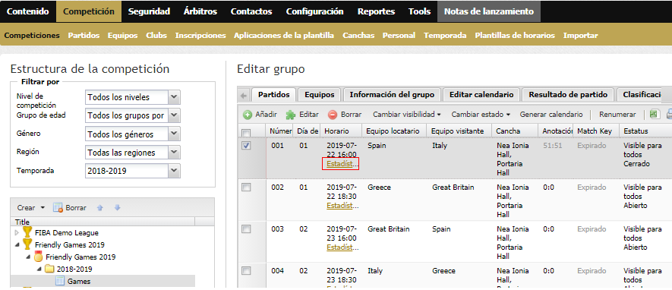Open Estadíst... link for match 001
This screenshot has height=290, width=672.
(342, 164)
